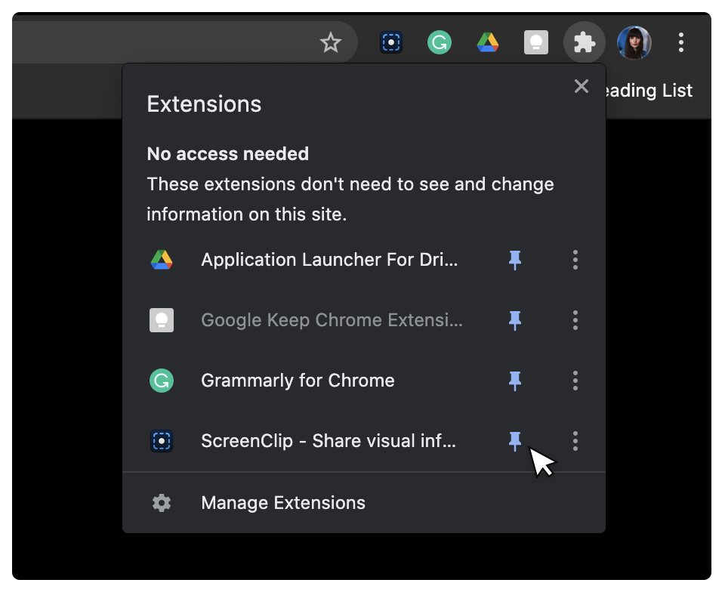
Task: Click the ScreenClip icon in the toolbar
Action: (390, 42)
